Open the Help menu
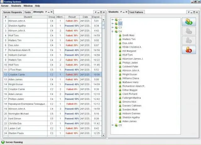The image size is (201, 145). pyautogui.click(x=37, y=6)
